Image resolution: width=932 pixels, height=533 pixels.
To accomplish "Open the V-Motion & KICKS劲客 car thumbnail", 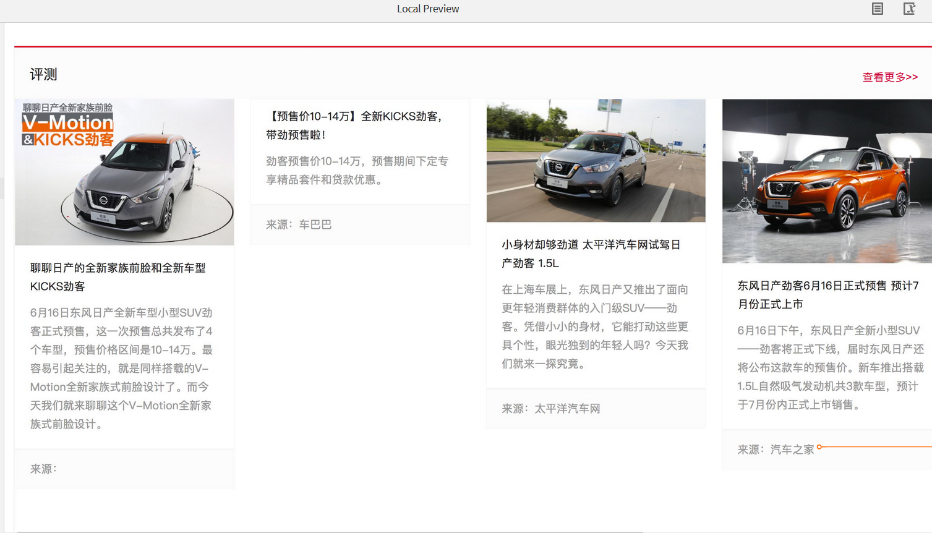I will coord(124,172).
